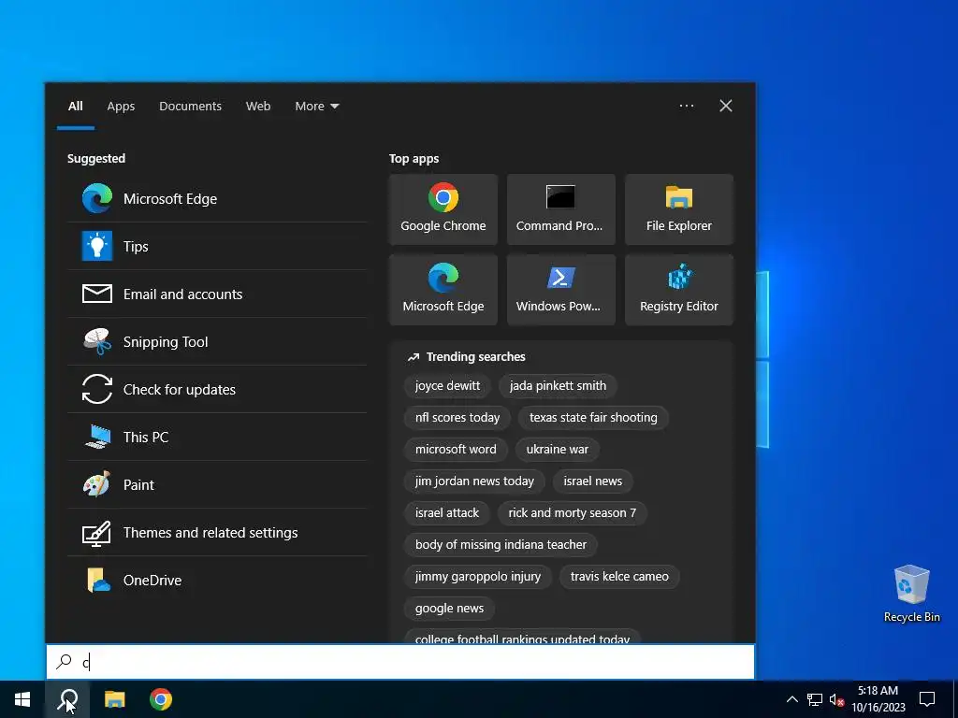This screenshot has width=958, height=718.
Task: Close the search panel
Action: pos(726,106)
